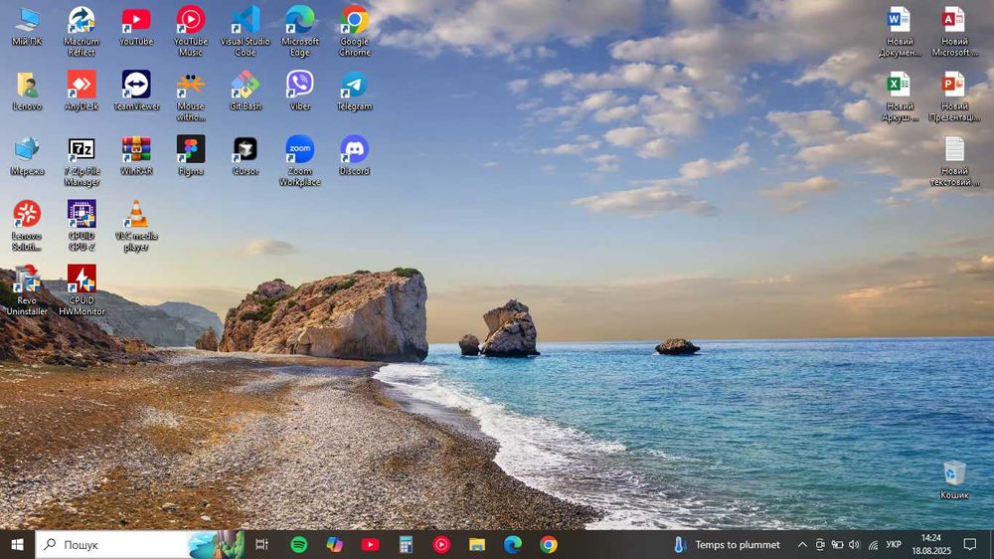Select the new PowerPoint presentation file
This screenshot has width=994, height=559.
[x=954, y=96]
